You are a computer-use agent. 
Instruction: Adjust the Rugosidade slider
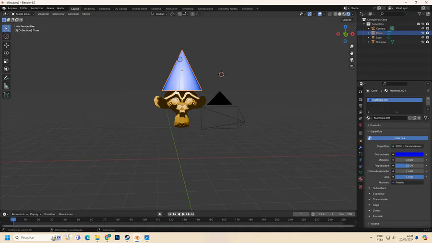(409, 166)
